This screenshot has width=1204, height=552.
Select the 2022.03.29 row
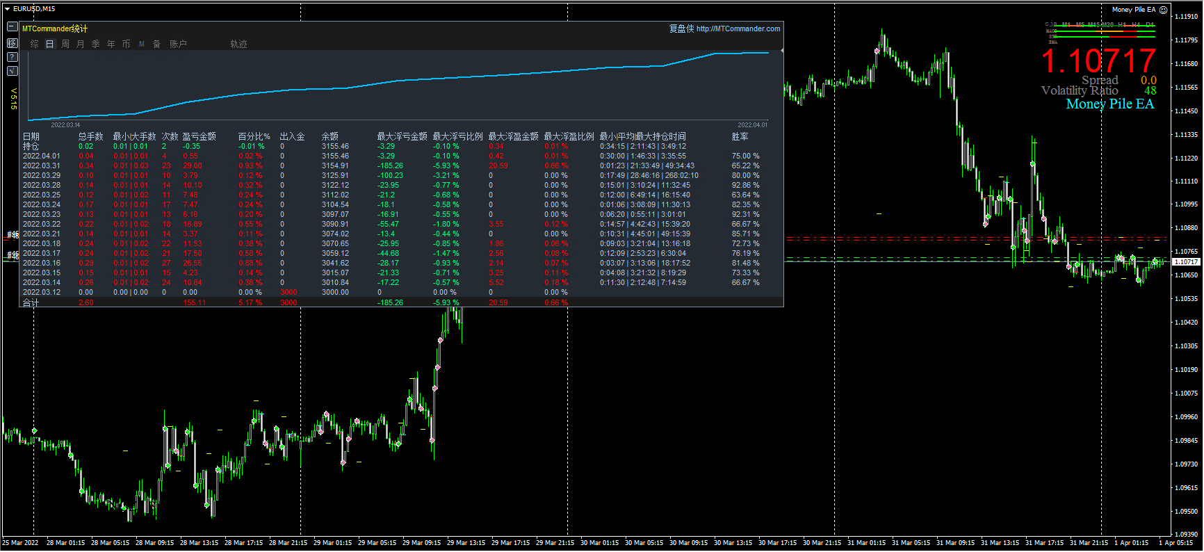pos(401,175)
